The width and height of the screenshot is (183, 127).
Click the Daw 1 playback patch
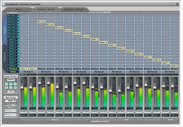(24, 69)
